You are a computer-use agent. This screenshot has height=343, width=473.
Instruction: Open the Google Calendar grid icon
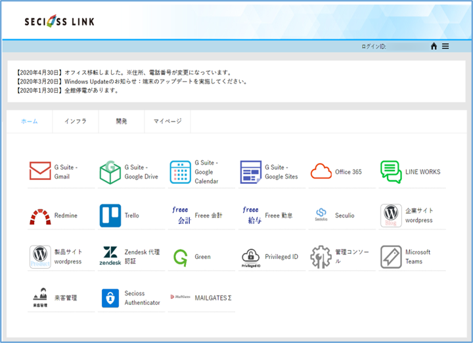pyautogui.click(x=181, y=172)
